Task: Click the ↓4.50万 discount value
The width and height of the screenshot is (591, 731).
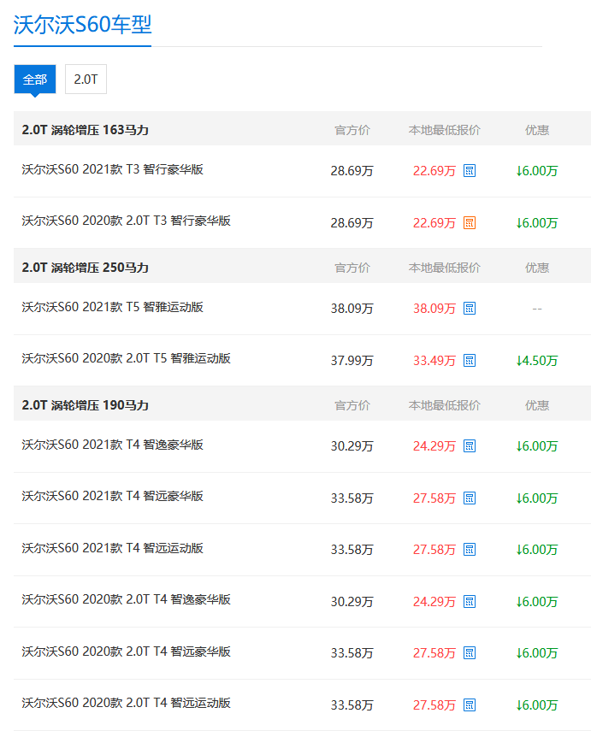Action: (536, 361)
